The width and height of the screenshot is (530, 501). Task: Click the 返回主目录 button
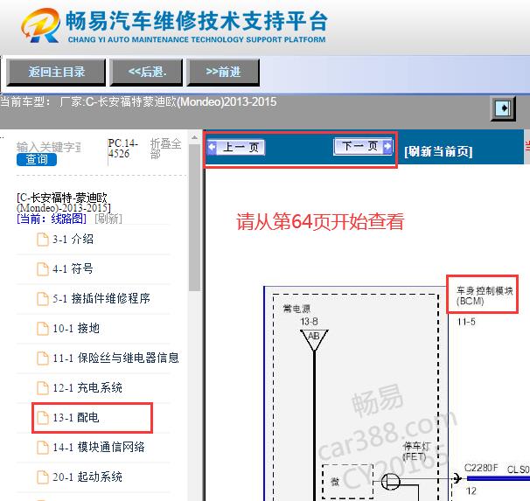click(56, 72)
